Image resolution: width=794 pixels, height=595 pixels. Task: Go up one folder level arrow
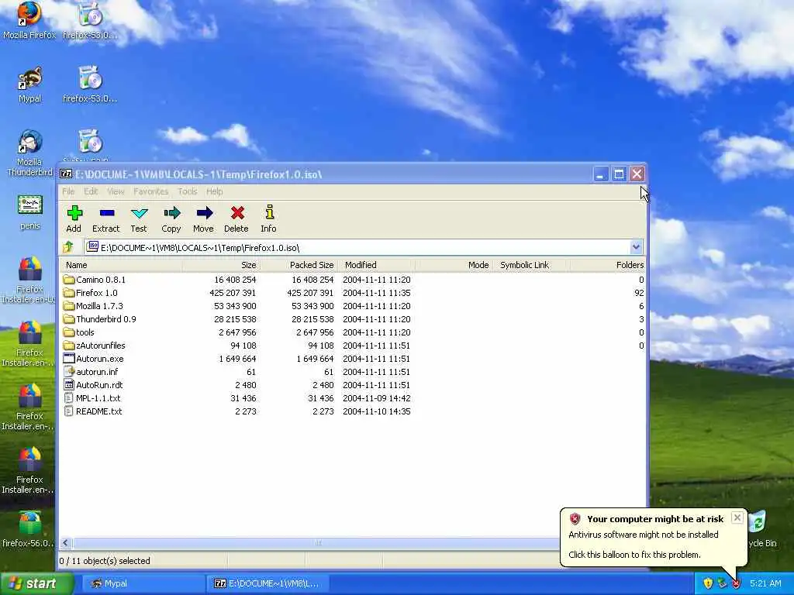tap(68, 247)
